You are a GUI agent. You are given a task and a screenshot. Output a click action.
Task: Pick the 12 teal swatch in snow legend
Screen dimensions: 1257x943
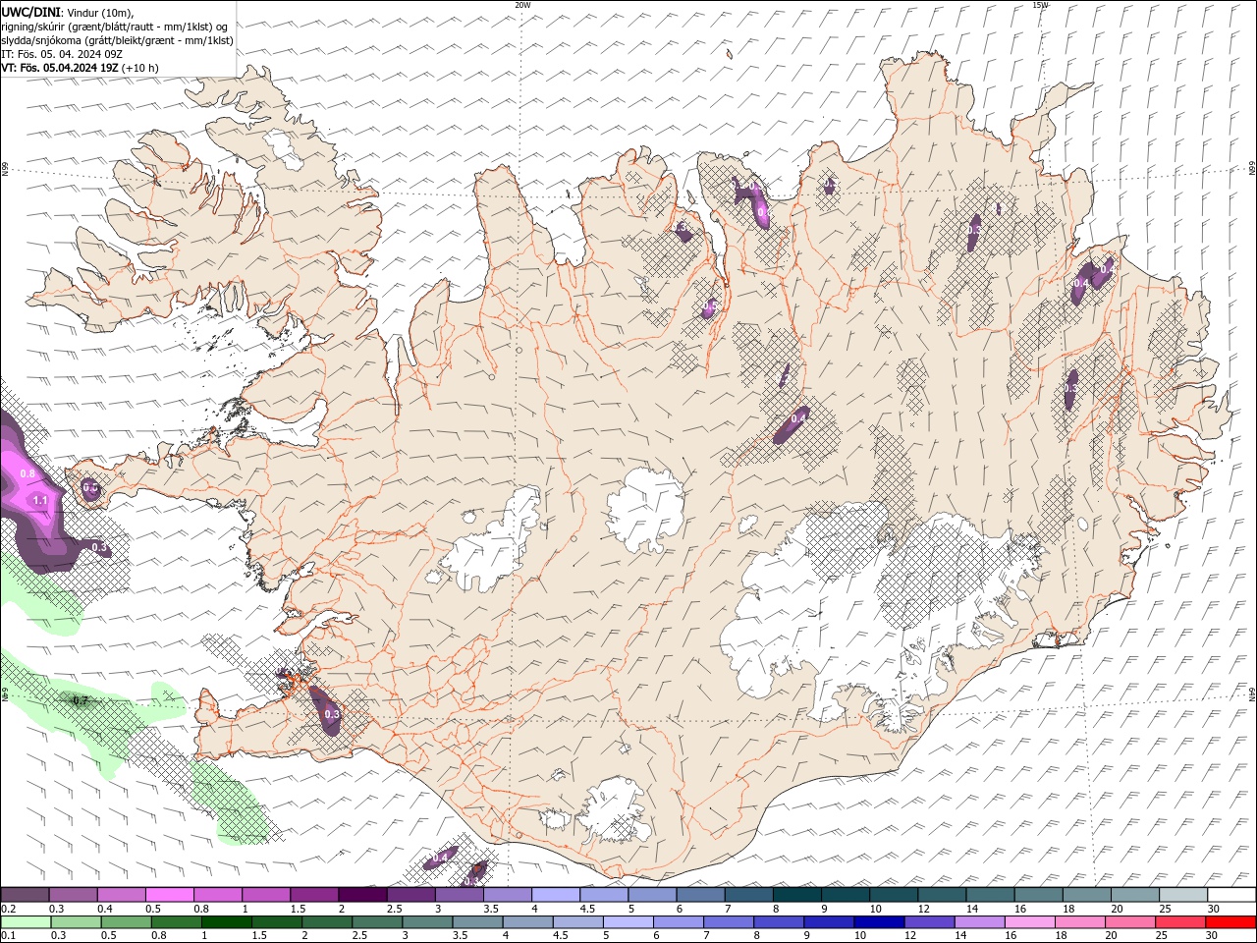(x=943, y=895)
